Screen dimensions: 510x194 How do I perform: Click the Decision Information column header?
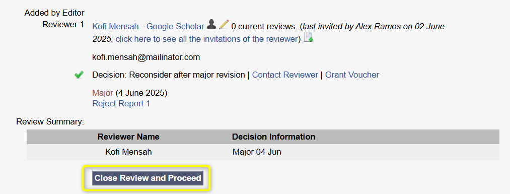click(273, 137)
